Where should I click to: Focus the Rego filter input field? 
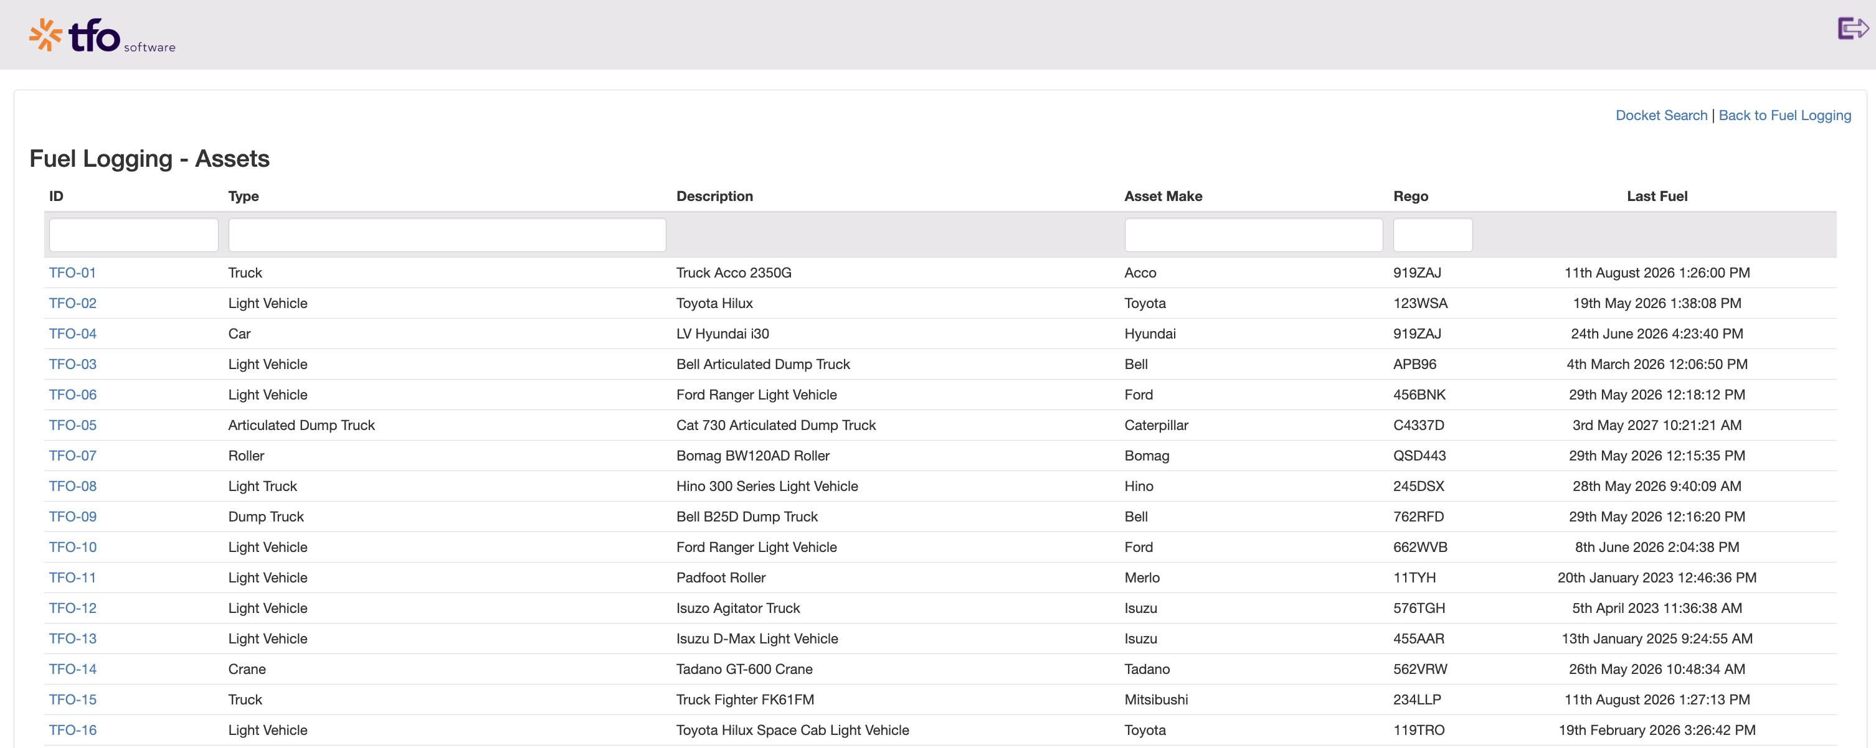coord(1433,235)
